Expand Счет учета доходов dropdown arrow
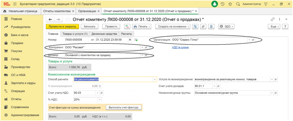The image size is (293, 121). [x=214, y=86]
